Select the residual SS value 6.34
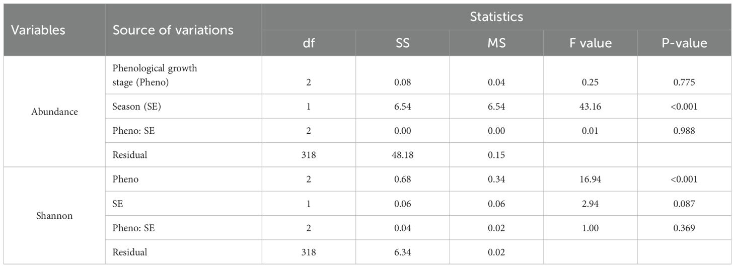This screenshot has width=735, height=268. coord(402,252)
